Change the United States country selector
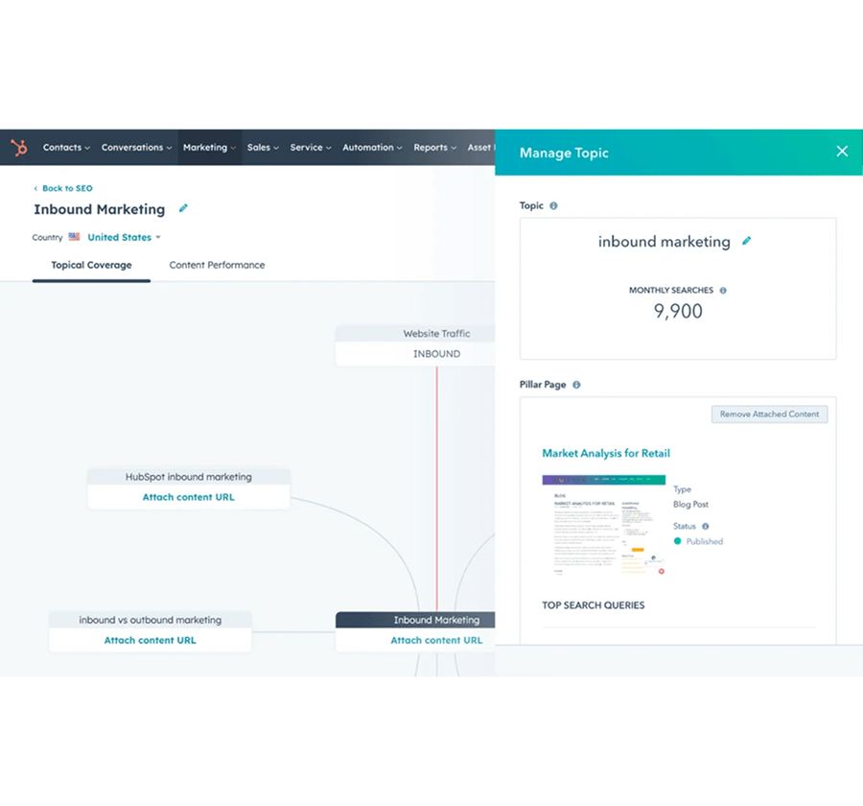 click(x=124, y=237)
